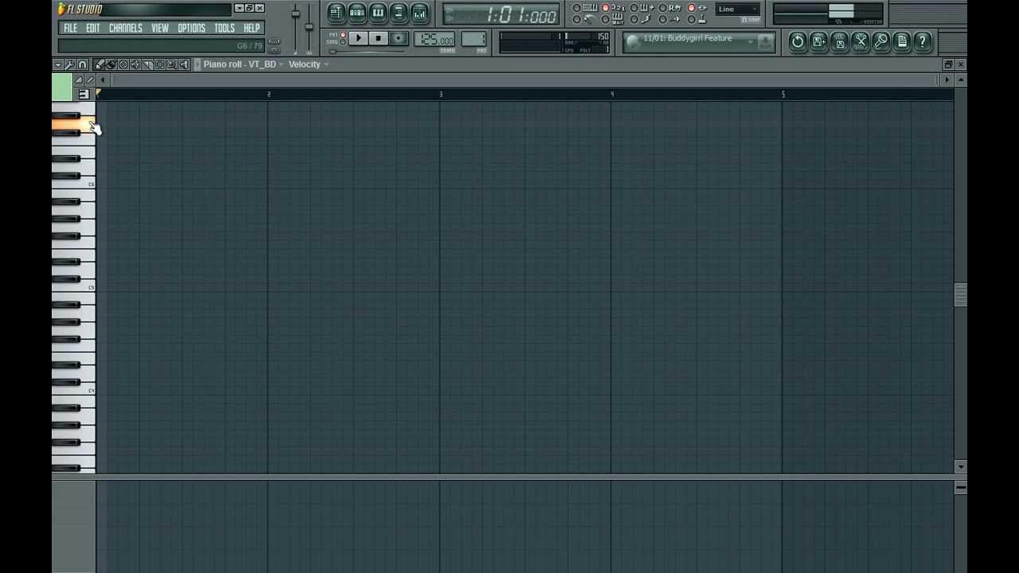Click the save new version button
Screen dimensions: 1019x573
[x=818, y=41]
